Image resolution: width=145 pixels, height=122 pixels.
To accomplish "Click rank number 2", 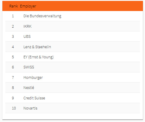I will tap(13, 26).
